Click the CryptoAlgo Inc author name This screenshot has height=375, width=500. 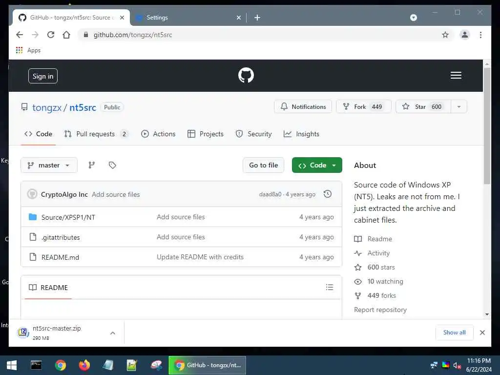(64, 194)
